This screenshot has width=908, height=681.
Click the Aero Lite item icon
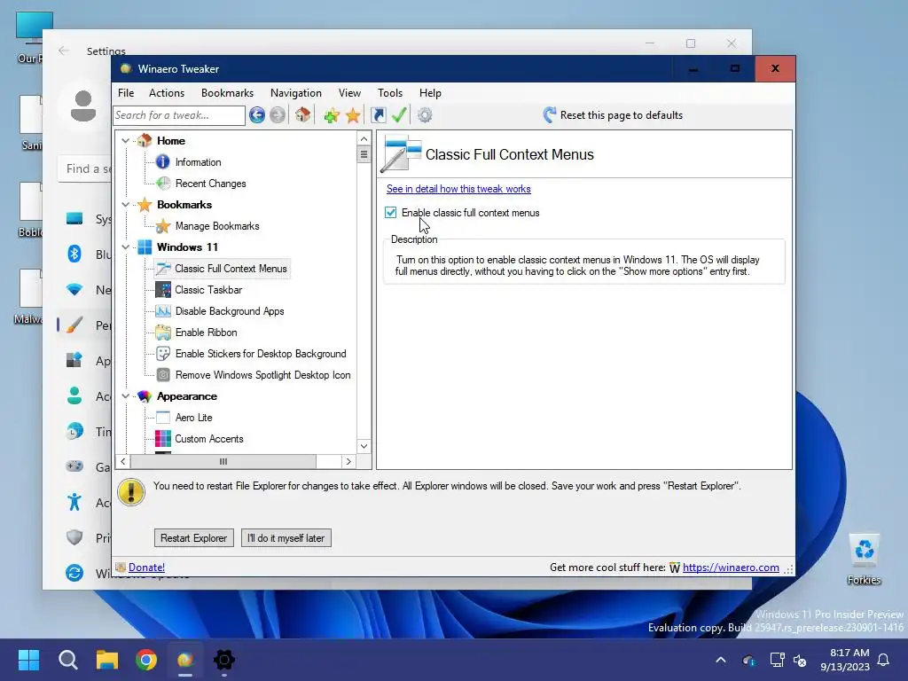pyautogui.click(x=163, y=418)
